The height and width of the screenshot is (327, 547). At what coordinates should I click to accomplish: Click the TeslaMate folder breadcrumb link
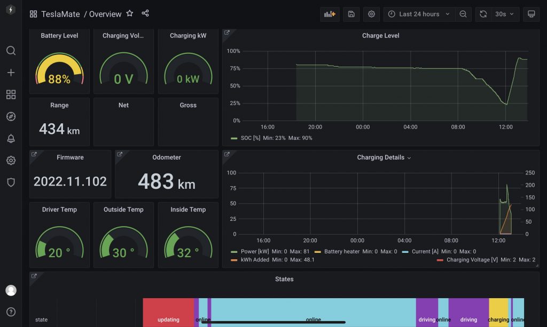coord(60,14)
